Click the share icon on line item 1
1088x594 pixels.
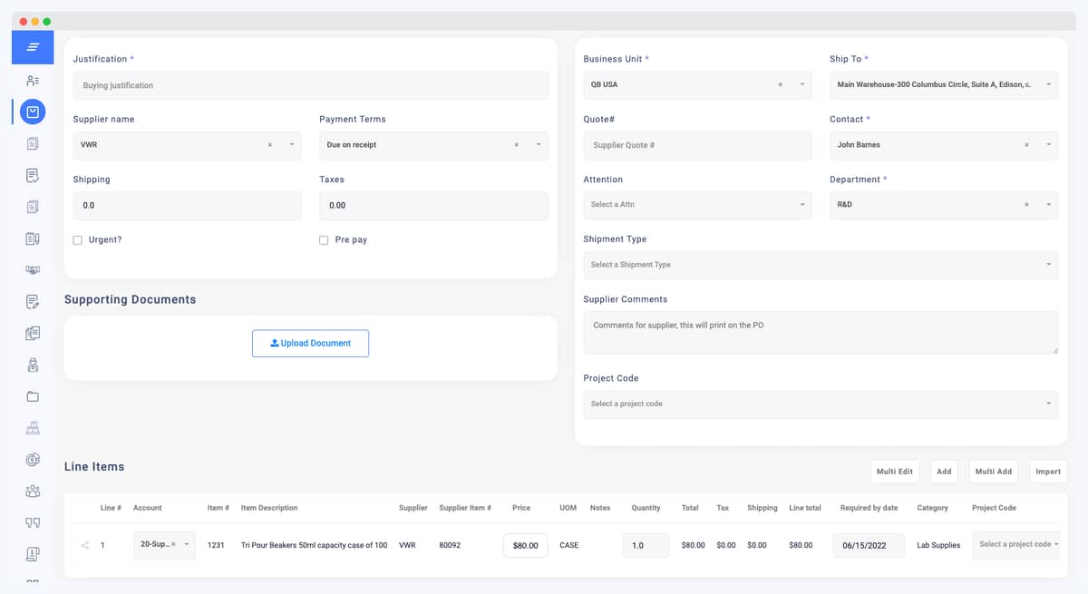83,545
